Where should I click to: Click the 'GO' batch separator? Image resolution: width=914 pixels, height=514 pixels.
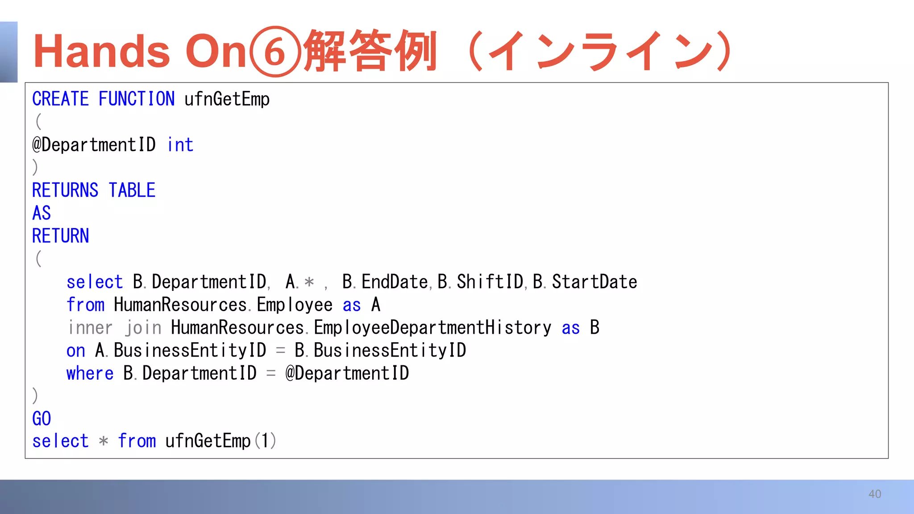click(42, 419)
